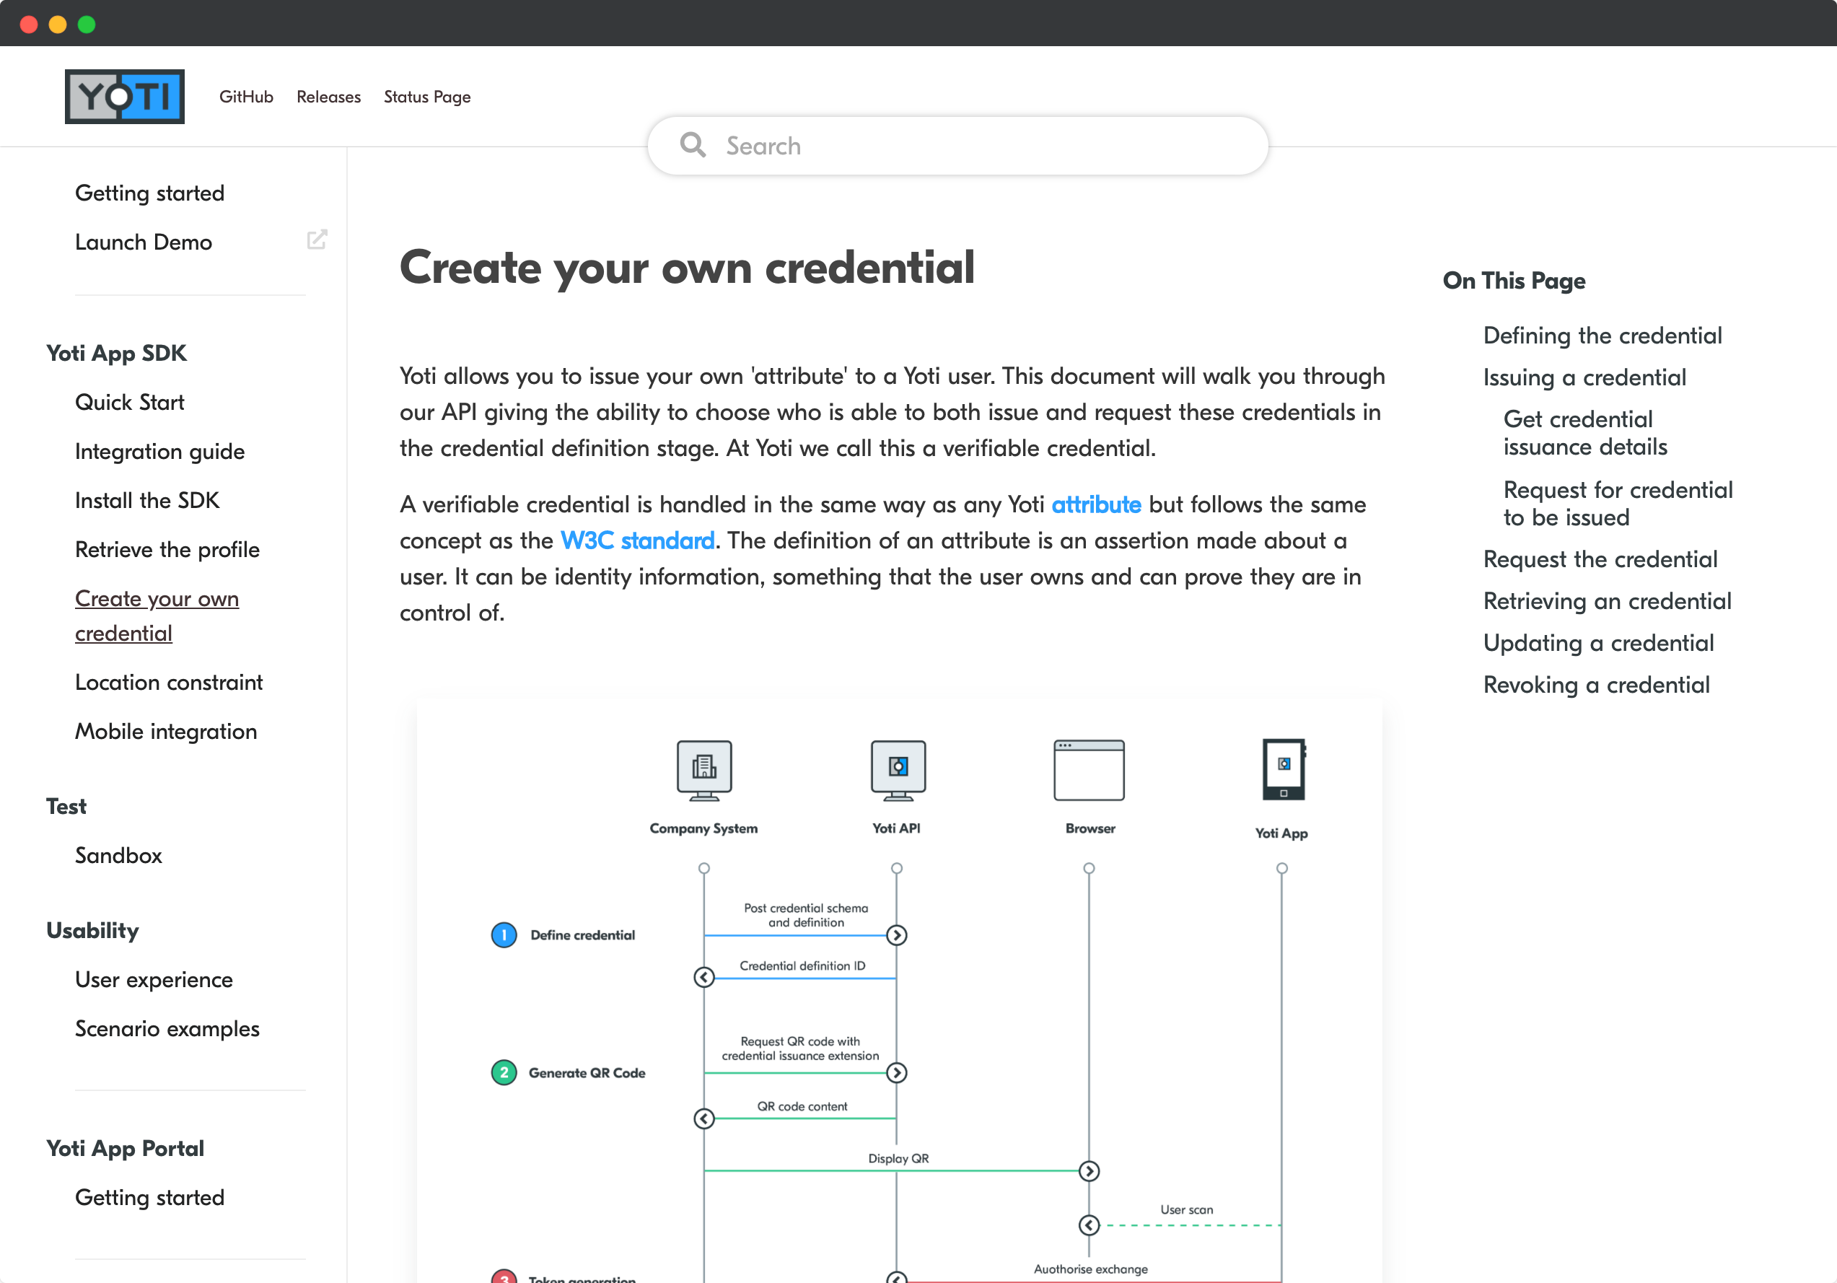
Task: Open Location constraint in sidebar
Action: tap(169, 682)
